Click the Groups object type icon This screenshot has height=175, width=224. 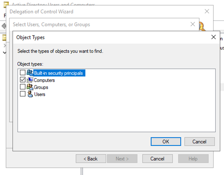pos(30,87)
